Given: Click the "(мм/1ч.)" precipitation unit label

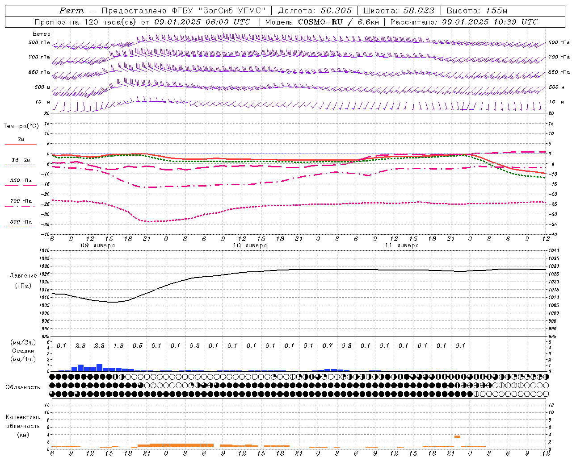Looking at the screenshot, I should [x=23, y=359].
